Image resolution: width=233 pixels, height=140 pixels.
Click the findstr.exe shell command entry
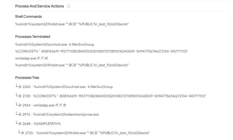click(x=72, y=24)
